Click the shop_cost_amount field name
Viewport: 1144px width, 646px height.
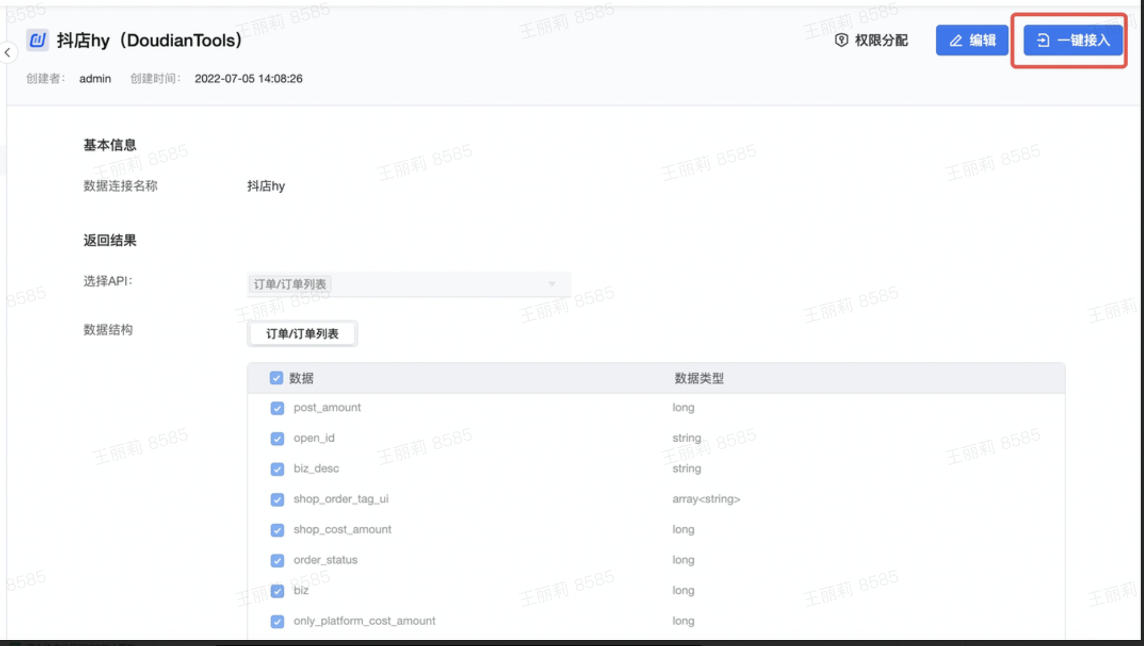pyautogui.click(x=342, y=529)
